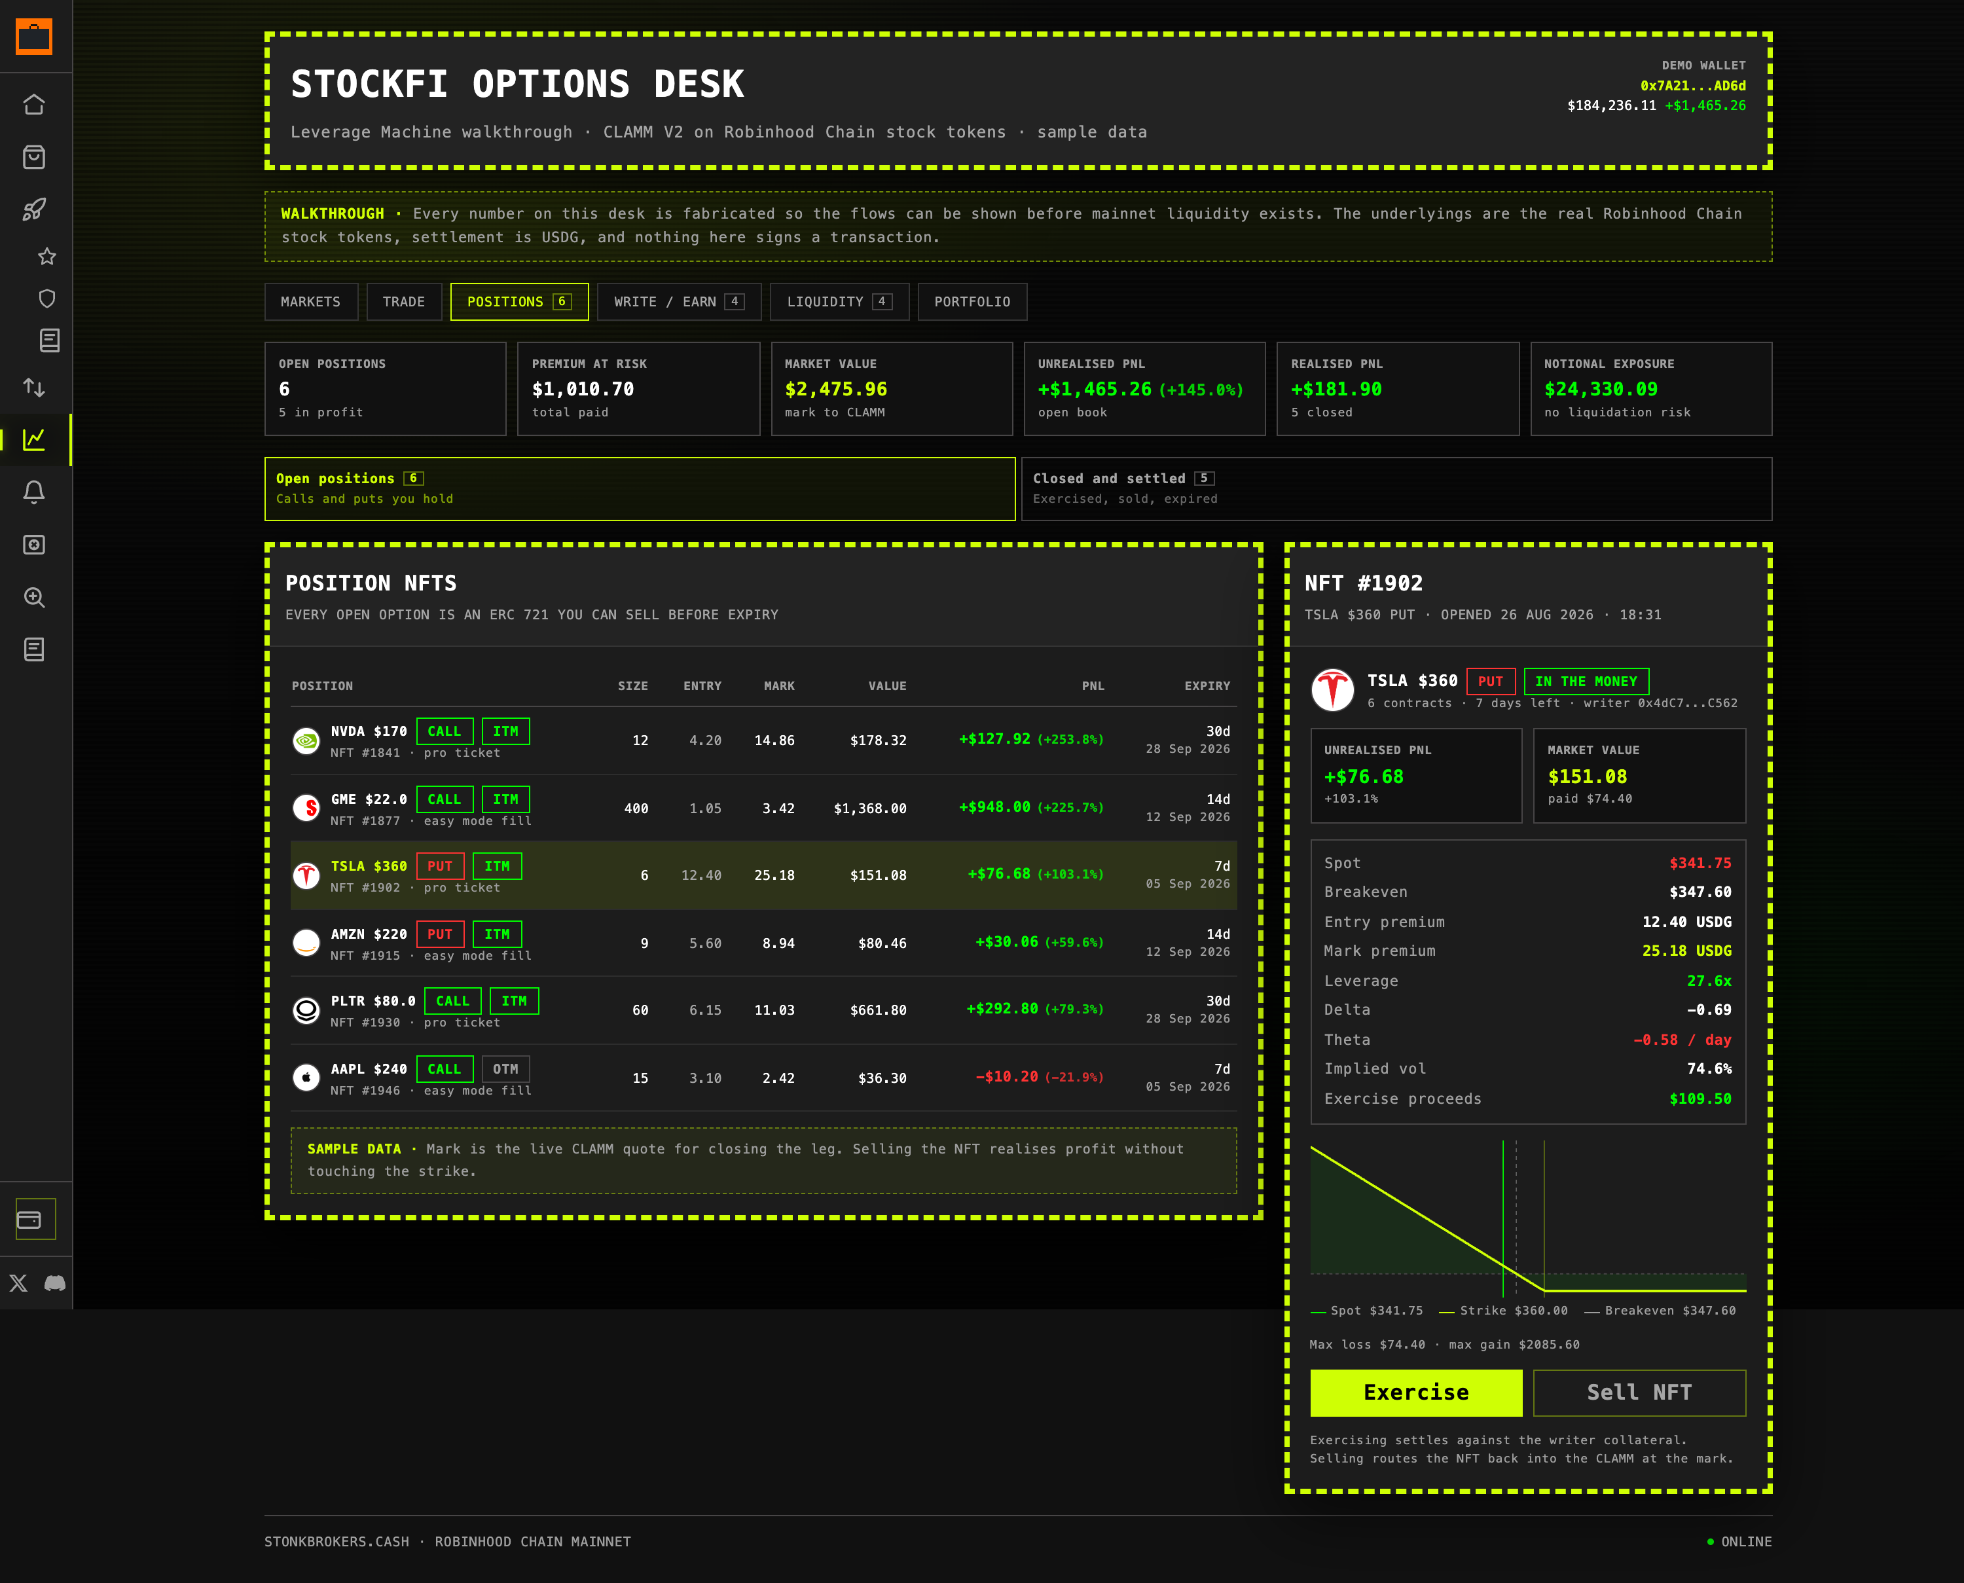Select the AAPL $240 position row
The image size is (1964, 1583).
tap(764, 1078)
